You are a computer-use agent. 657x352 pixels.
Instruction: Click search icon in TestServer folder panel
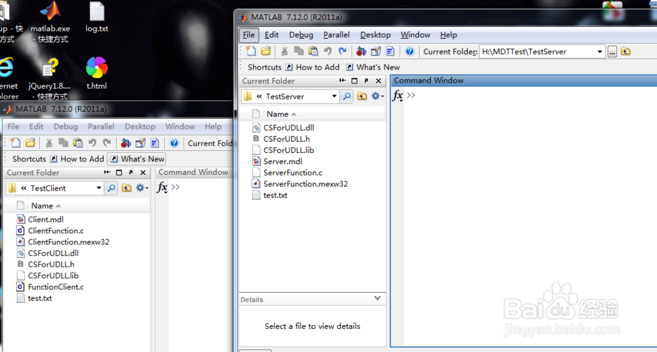click(346, 97)
